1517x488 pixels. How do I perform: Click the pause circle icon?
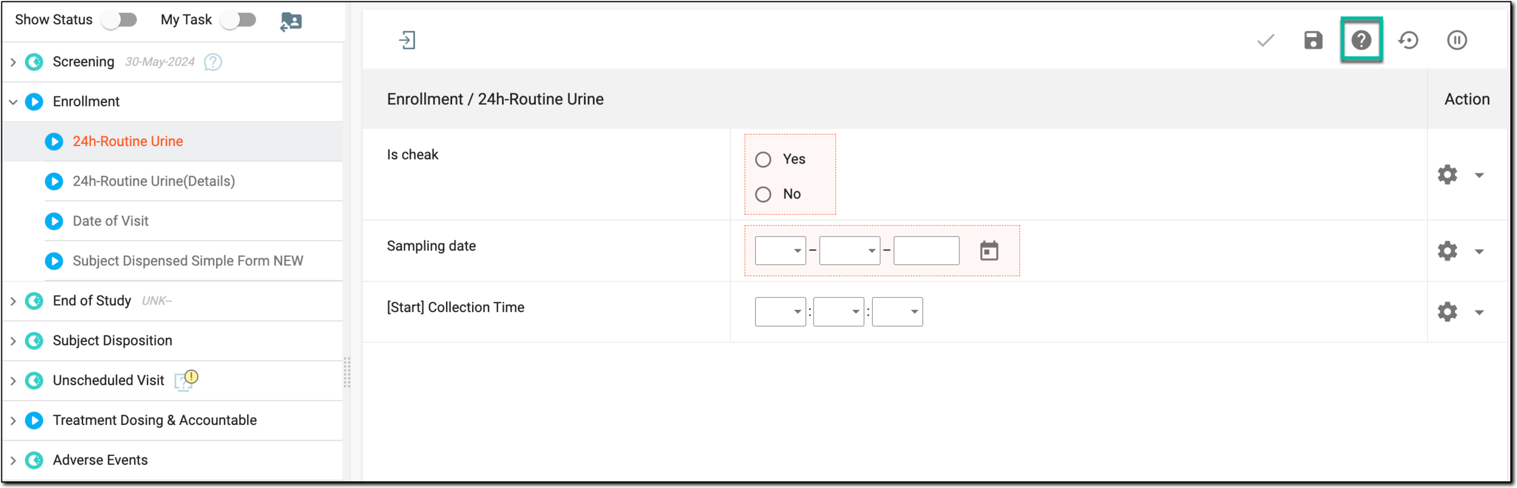[x=1457, y=41]
